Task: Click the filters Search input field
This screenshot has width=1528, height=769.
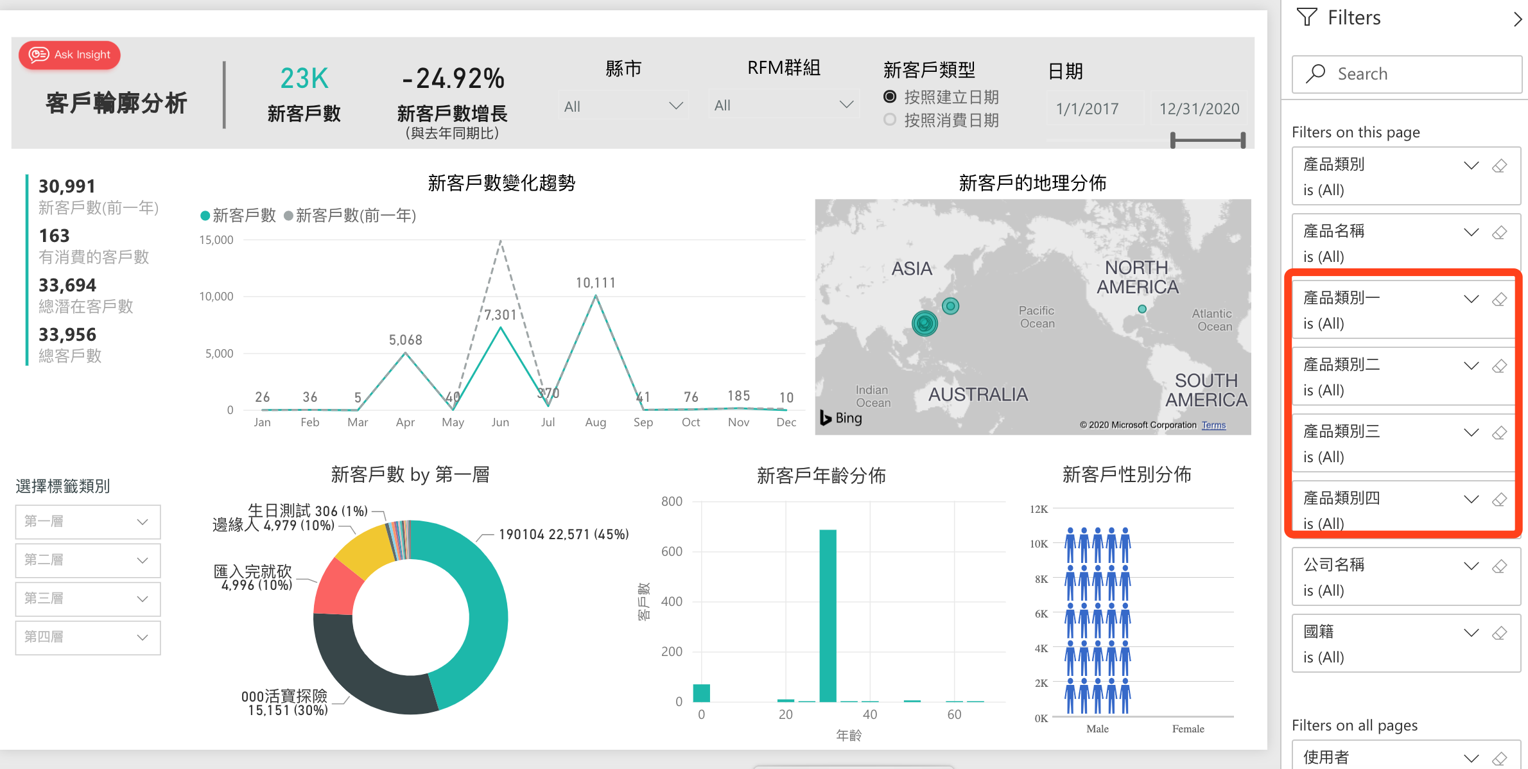Action: click(1406, 74)
